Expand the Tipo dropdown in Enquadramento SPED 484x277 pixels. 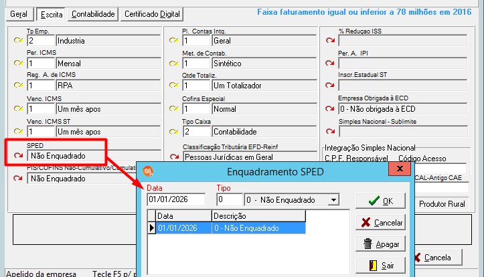tap(333, 200)
